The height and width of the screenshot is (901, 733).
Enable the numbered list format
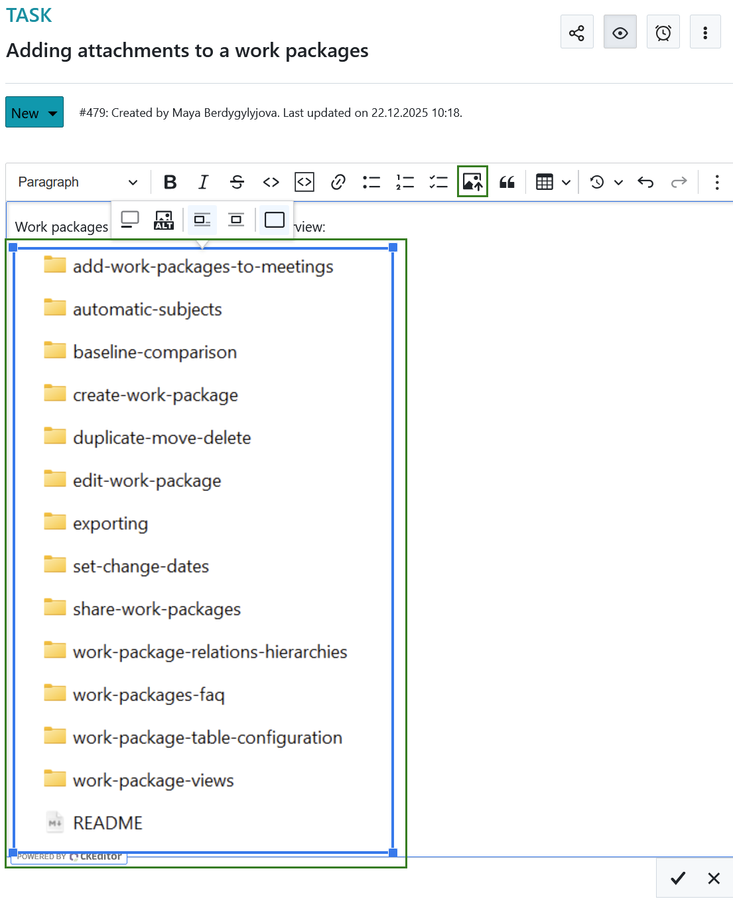click(405, 181)
